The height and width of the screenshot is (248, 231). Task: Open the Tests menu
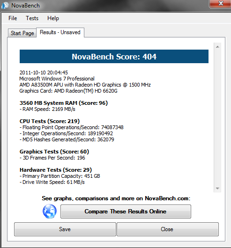click(32, 18)
